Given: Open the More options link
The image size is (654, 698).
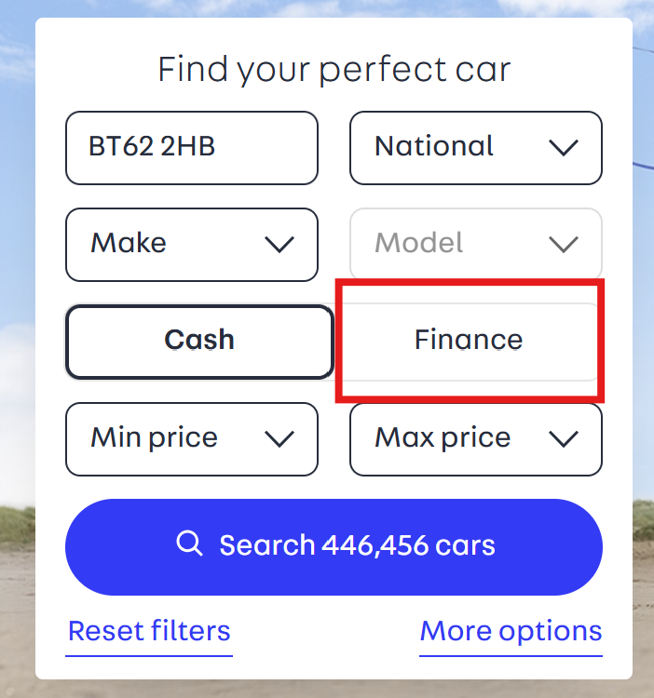Looking at the screenshot, I should pyautogui.click(x=511, y=632).
